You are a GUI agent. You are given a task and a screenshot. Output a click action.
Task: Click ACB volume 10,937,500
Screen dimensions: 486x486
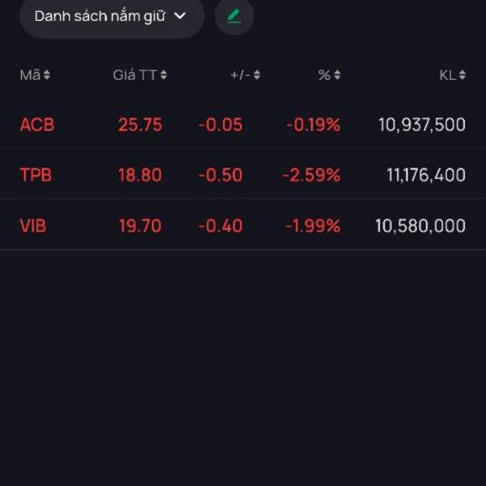(x=422, y=125)
